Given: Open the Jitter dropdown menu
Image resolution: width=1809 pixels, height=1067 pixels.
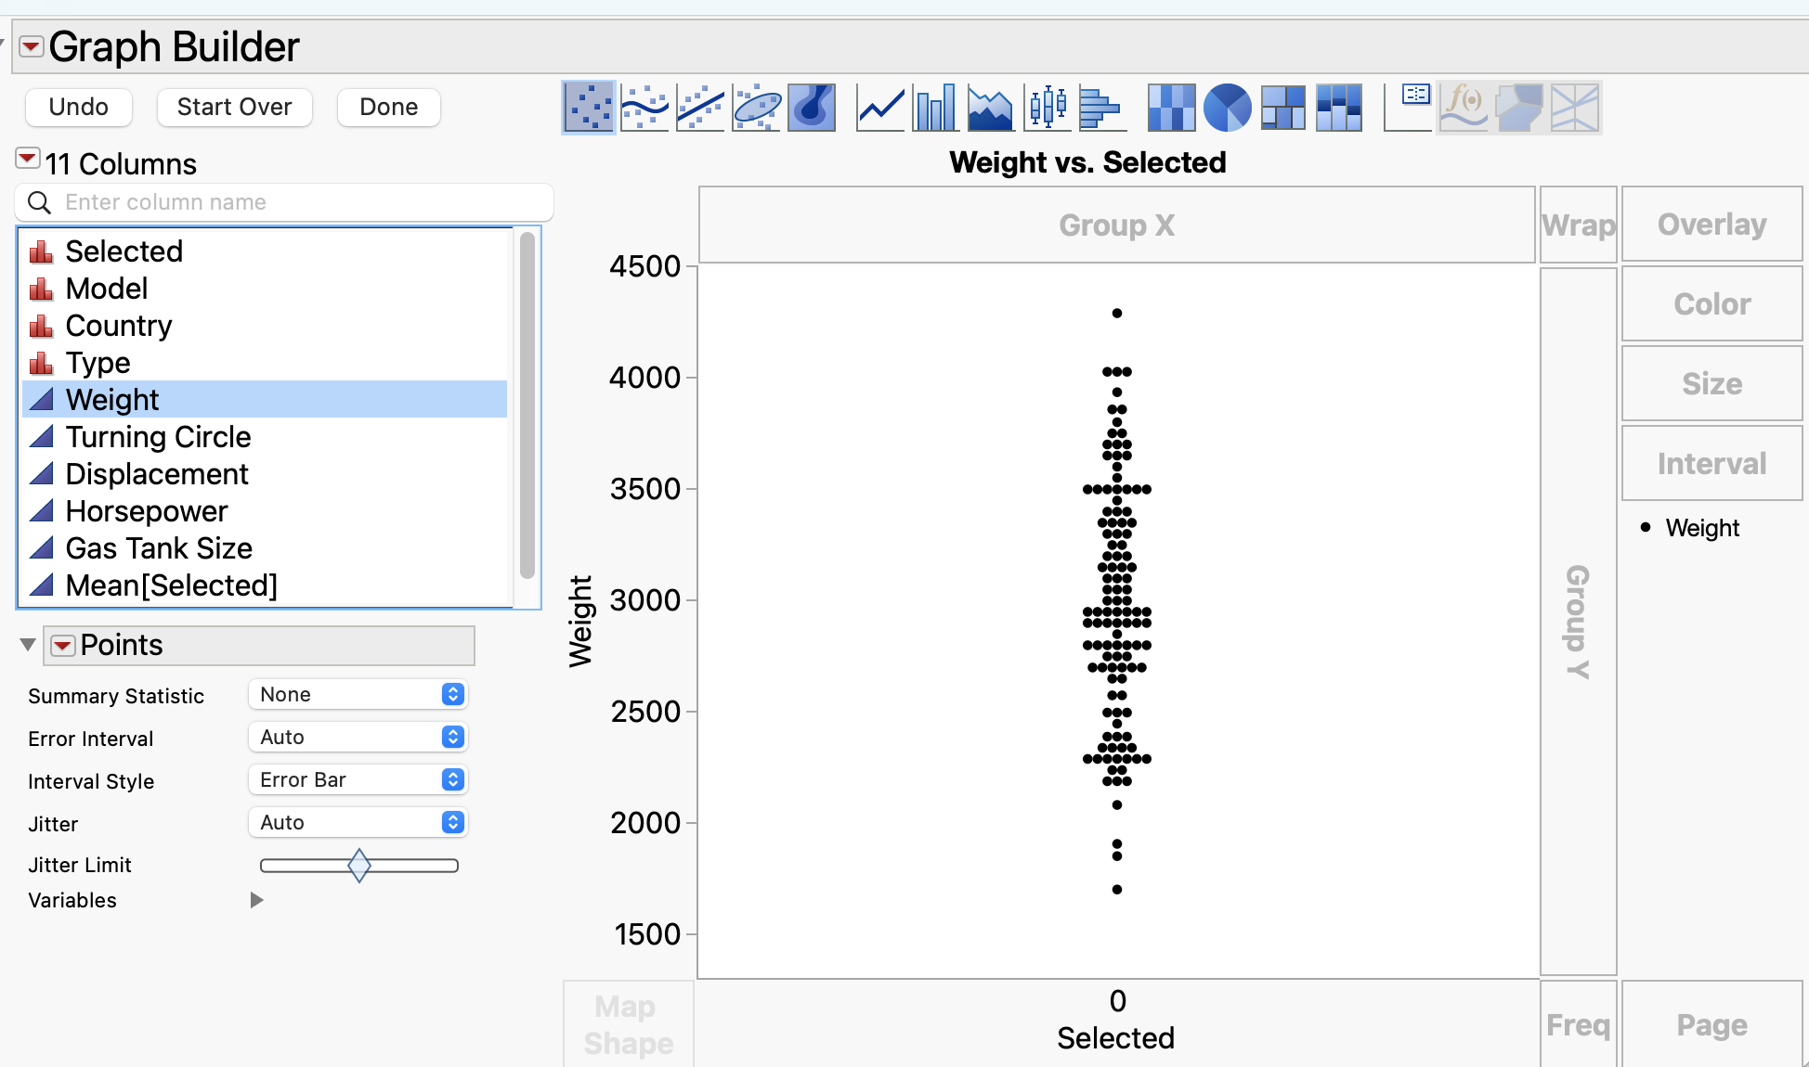Looking at the screenshot, I should pos(358,822).
